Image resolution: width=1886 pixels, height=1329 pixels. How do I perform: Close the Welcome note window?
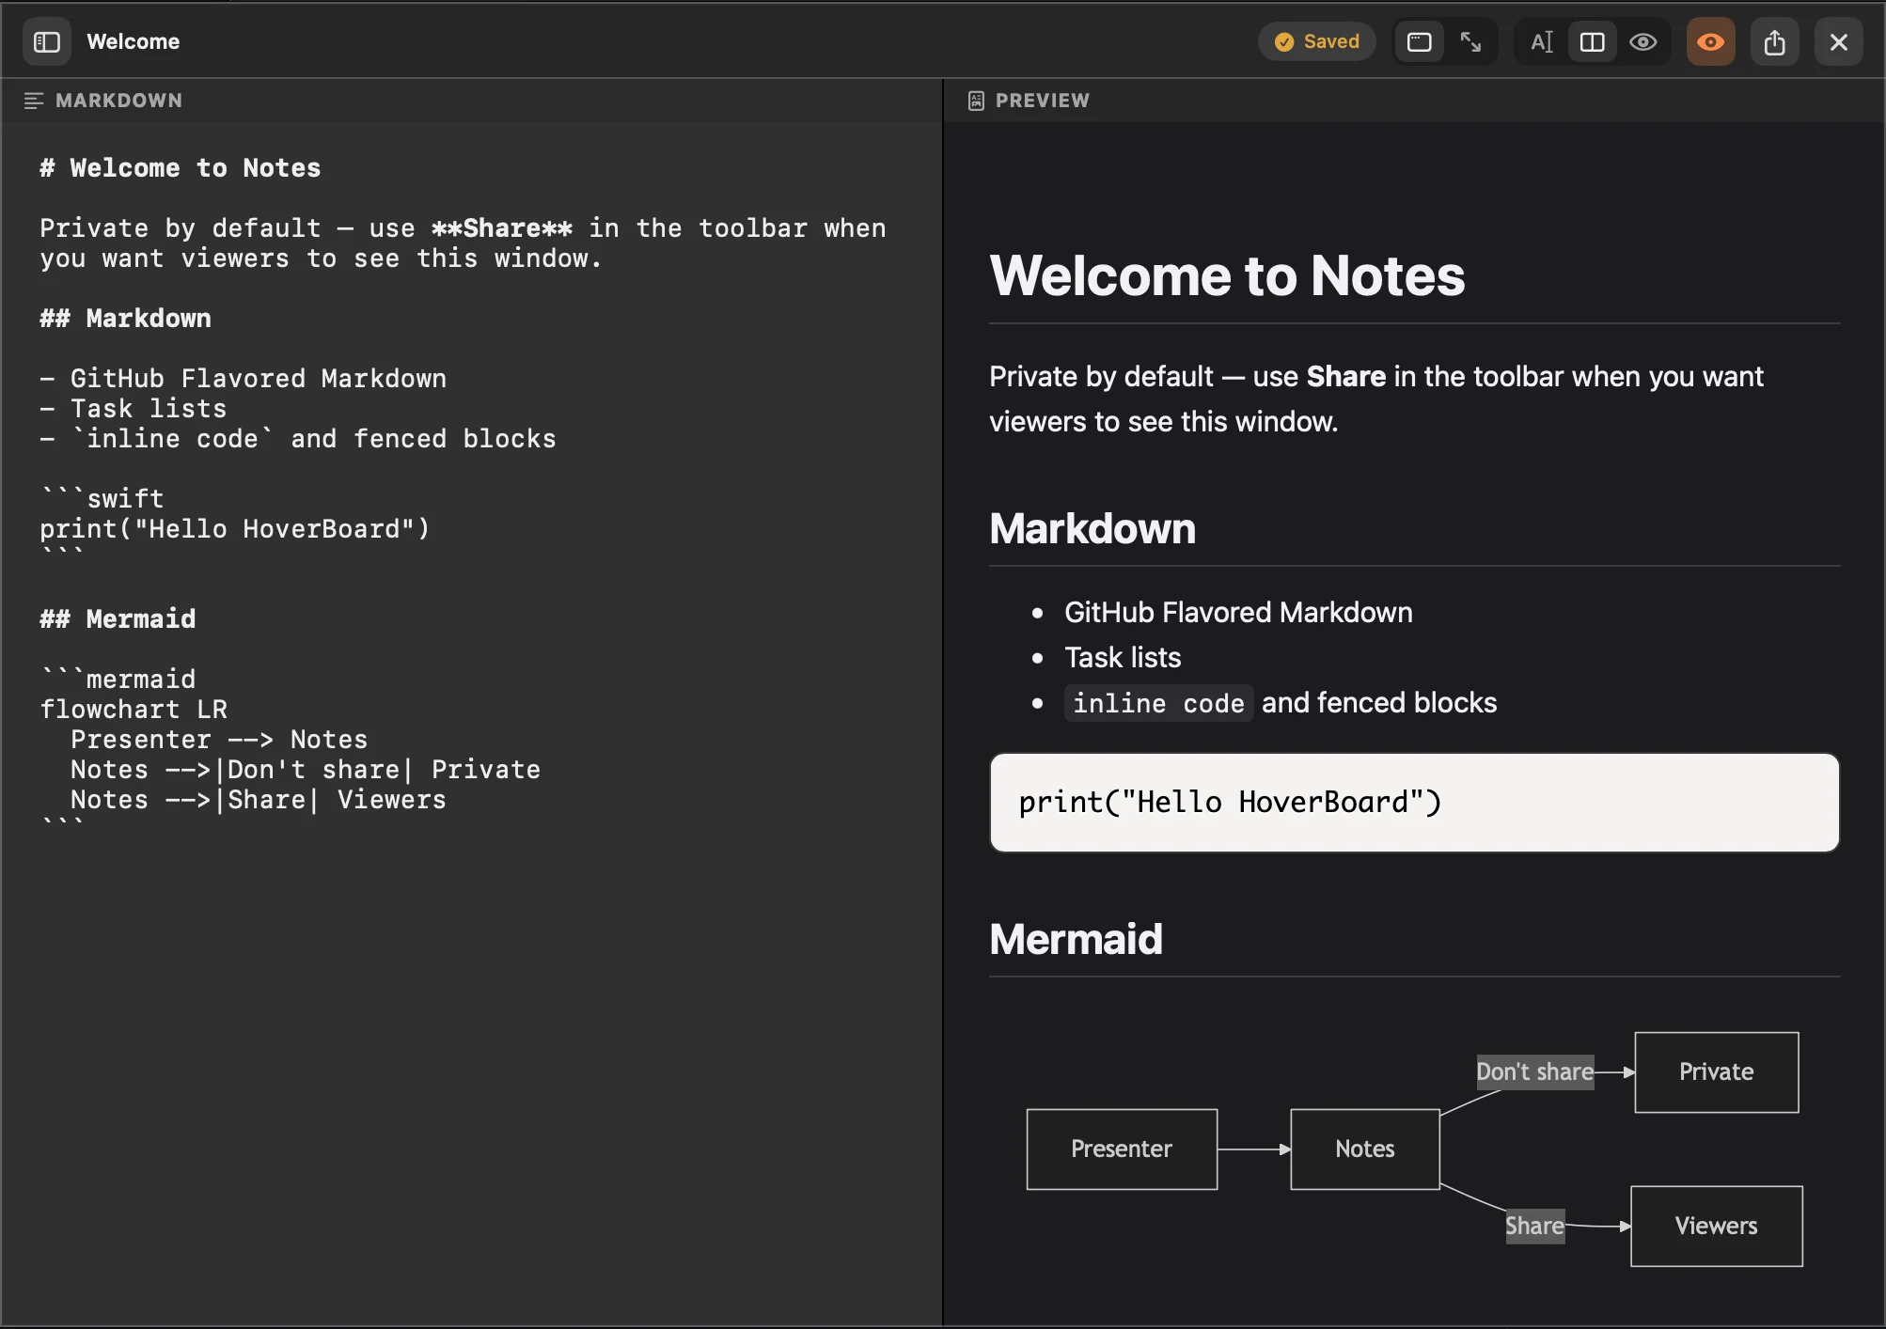point(1839,42)
